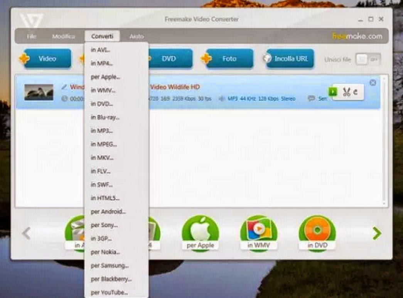Click the 'Video Wildlife HD' title text

click(x=175, y=87)
